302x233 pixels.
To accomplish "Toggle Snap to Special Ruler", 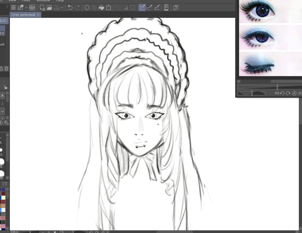I will click(x=149, y=8).
